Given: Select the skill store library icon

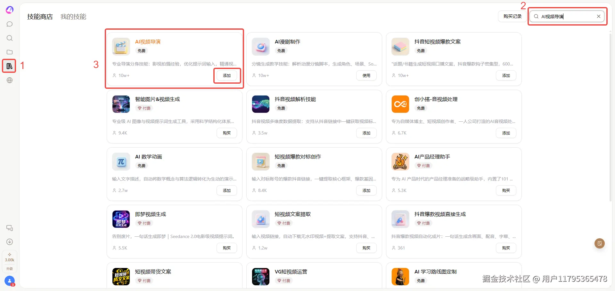Looking at the screenshot, I should tap(9, 66).
